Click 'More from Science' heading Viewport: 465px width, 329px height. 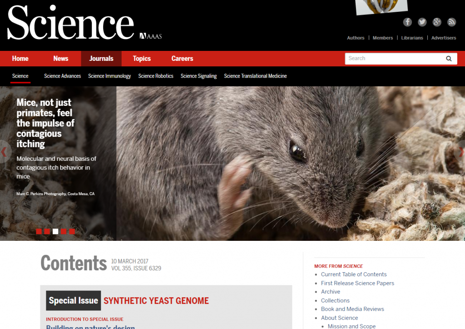(x=338, y=266)
